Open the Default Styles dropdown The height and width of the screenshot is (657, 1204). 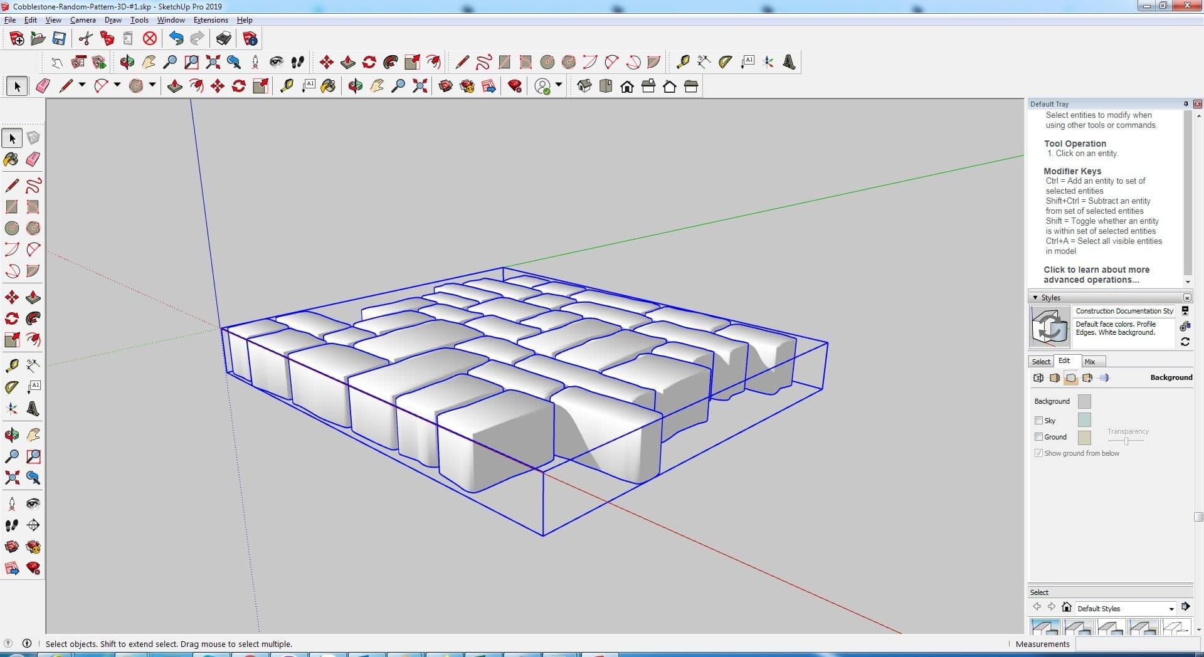pos(1171,609)
